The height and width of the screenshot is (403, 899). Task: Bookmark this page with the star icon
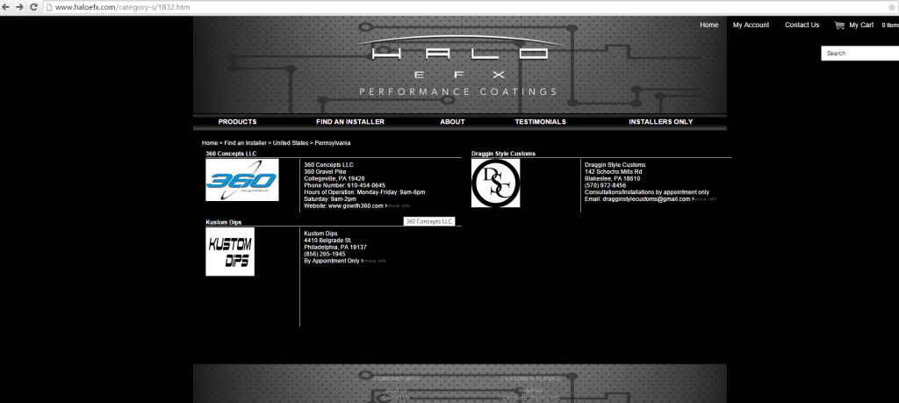pos(892,7)
